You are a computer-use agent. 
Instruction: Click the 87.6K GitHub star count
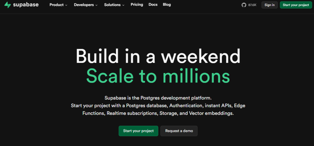pos(252,5)
